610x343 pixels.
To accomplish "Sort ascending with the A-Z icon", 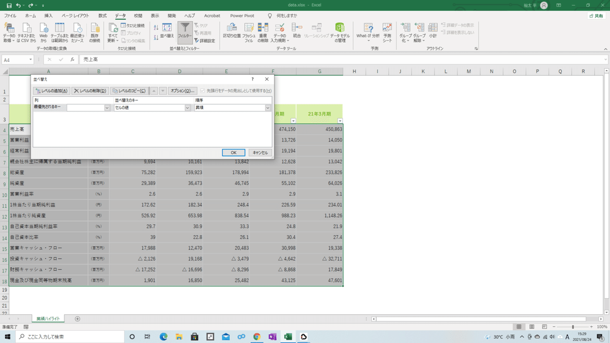I will 156,27.
